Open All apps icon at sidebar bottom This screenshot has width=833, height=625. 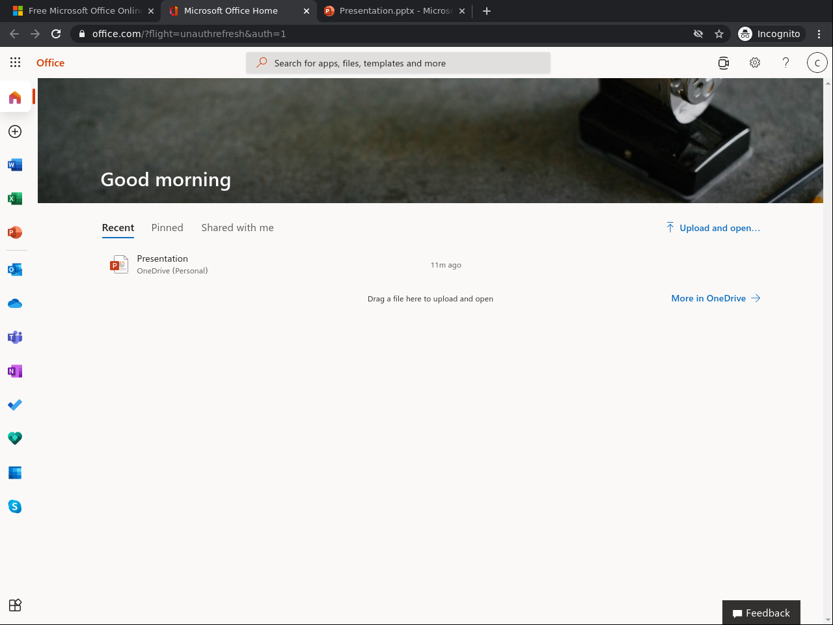click(15, 605)
